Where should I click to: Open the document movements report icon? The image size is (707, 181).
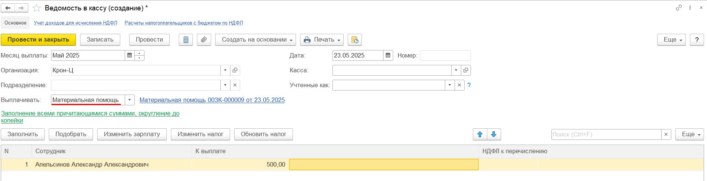click(x=186, y=40)
